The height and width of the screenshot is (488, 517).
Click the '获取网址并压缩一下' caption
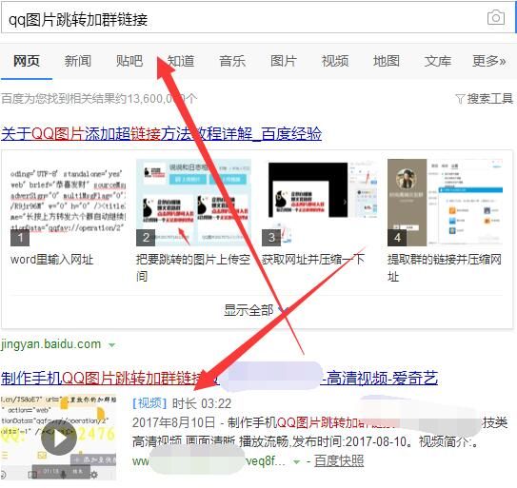point(313,260)
